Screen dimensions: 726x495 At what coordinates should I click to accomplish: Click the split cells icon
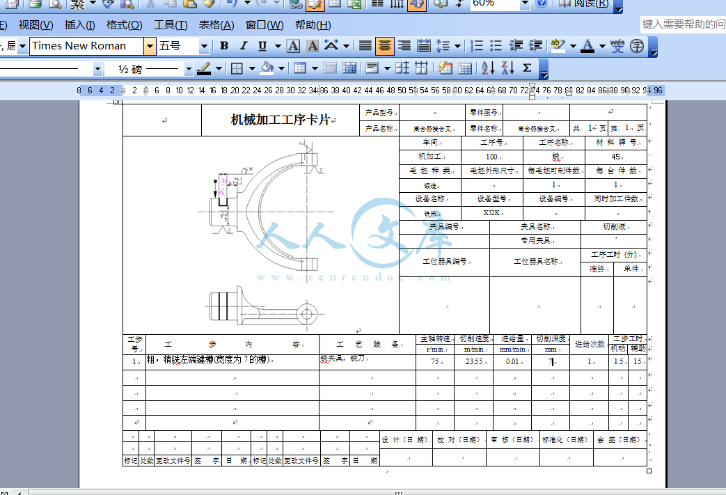click(x=349, y=68)
